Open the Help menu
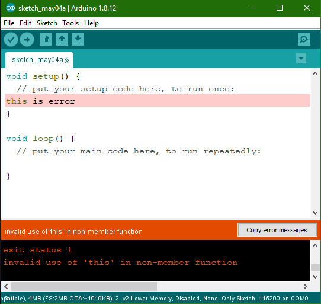 pyautogui.click(x=91, y=23)
